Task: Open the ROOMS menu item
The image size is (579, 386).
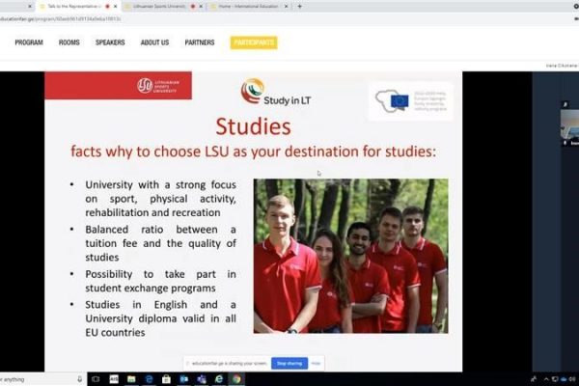Action: point(69,42)
